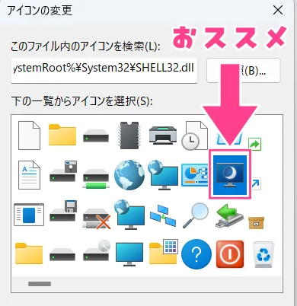
Task: Select the plain blue monitor icon
Action: point(129,254)
